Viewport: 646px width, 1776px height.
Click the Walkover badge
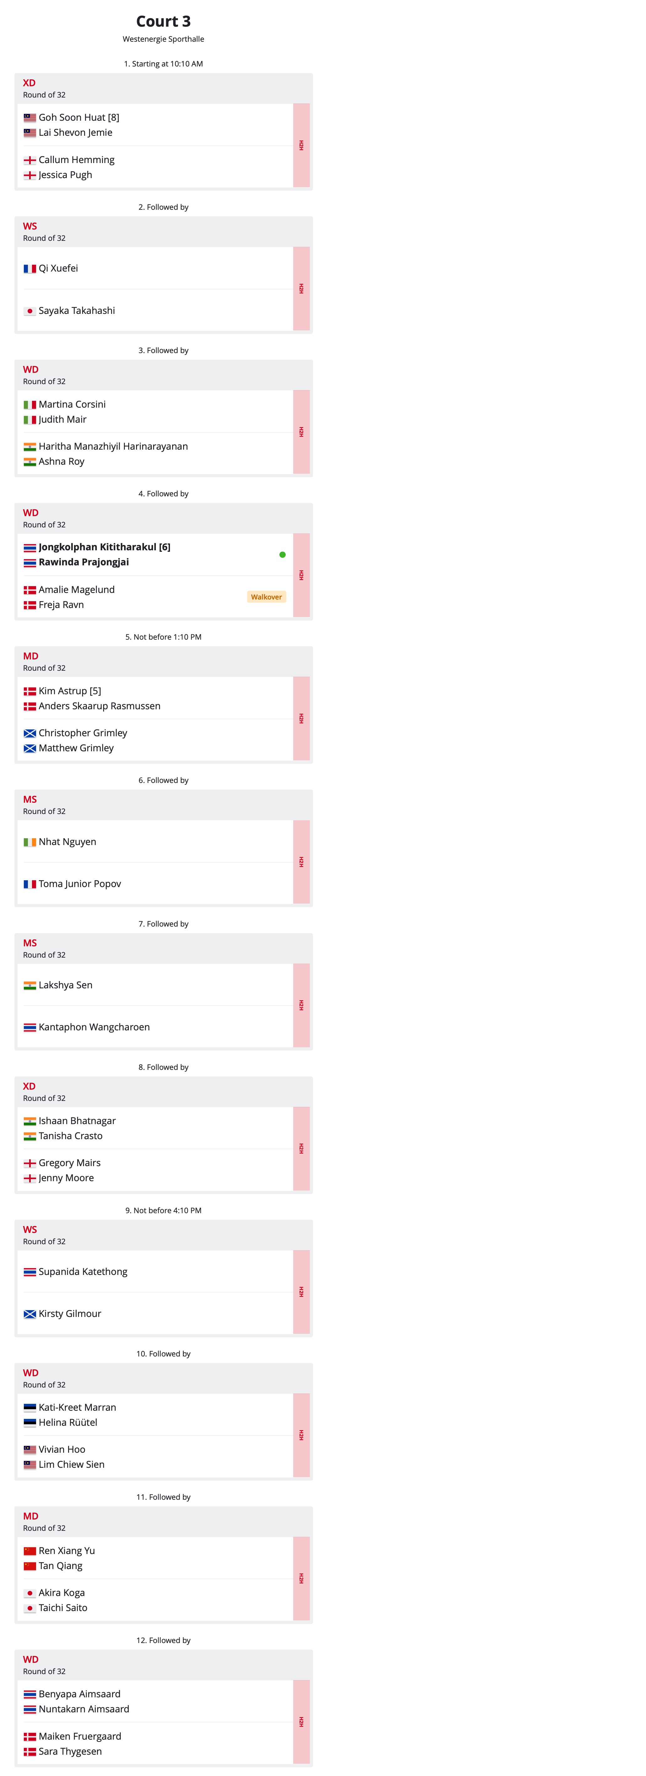pos(266,597)
